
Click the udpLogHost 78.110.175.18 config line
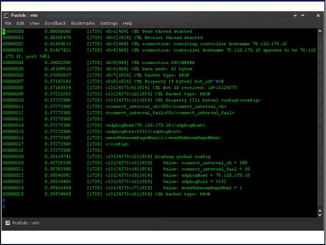point(155,125)
